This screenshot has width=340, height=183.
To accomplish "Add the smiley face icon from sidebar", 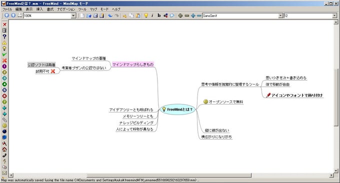I will click(4, 125).
